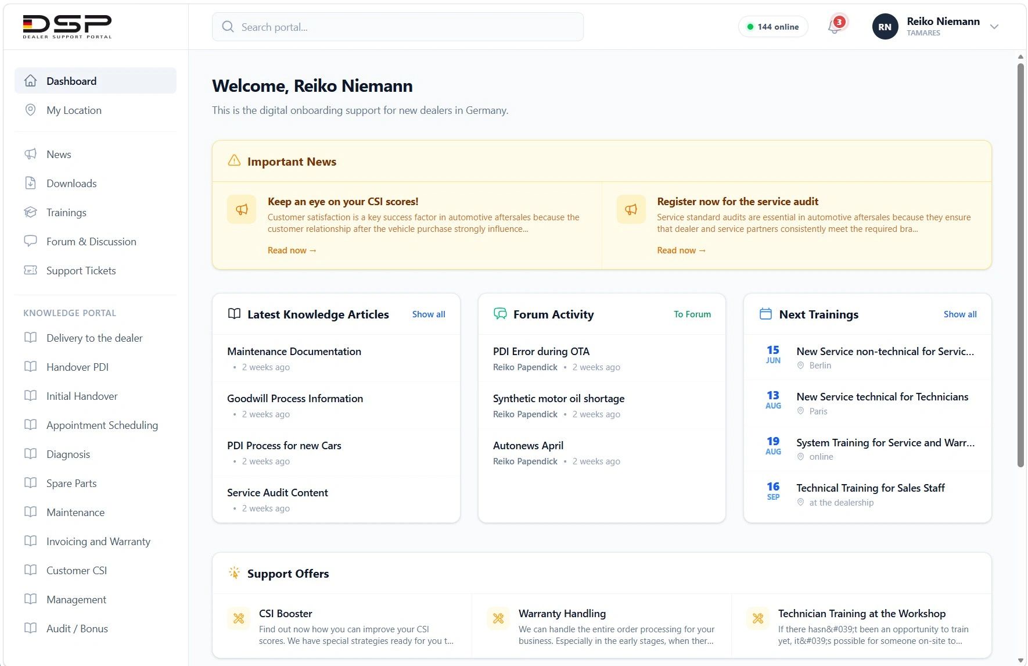Select Initial Handover in Knowledge Portal
This screenshot has width=1028, height=666.
pyautogui.click(x=95, y=396)
